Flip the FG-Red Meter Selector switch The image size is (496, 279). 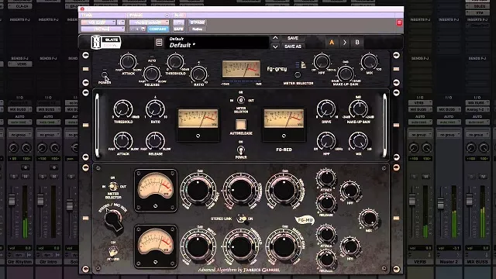(x=241, y=100)
